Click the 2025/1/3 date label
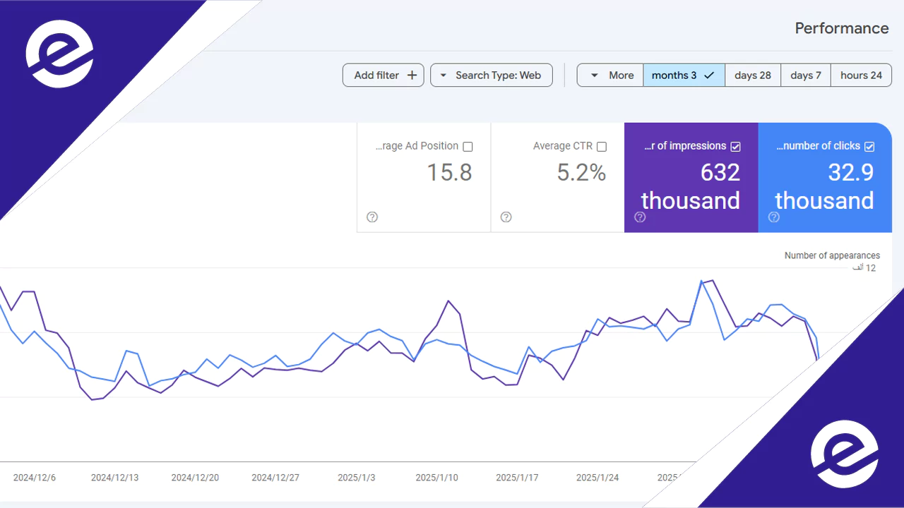The height and width of the screenshot is (508, 904). tap(356, 478)
